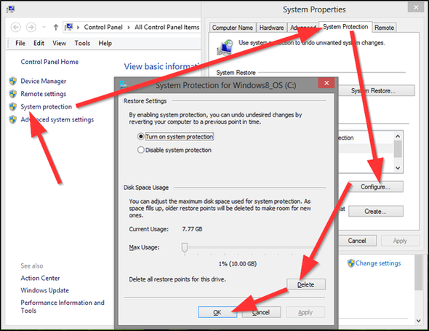429x331 pixels.
Task: Click the Delete restore points button
Action: pos(306,284)
